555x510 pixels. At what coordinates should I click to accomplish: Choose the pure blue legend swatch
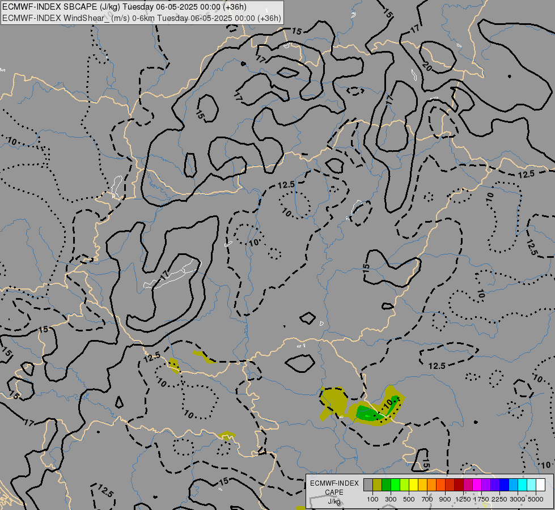click(x=505, y=485)
